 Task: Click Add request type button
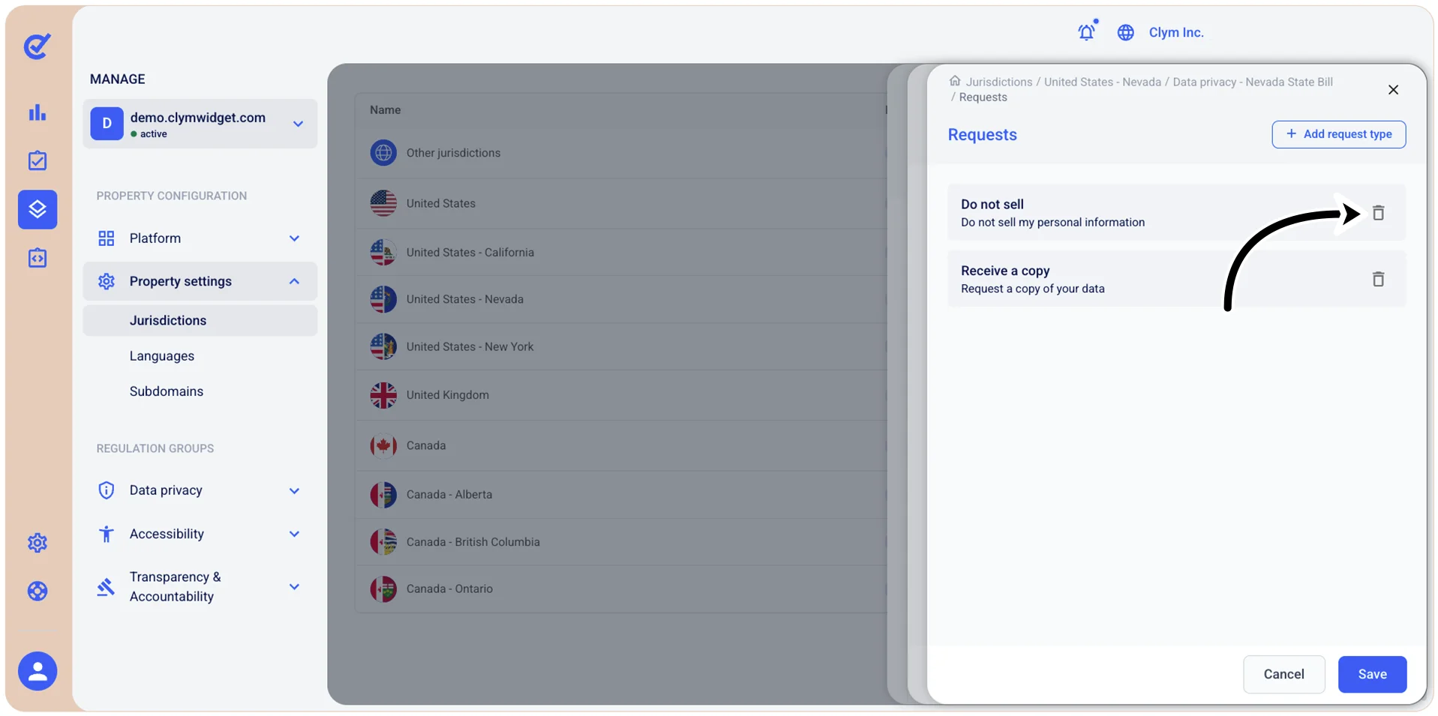[x=1338, y=134]
